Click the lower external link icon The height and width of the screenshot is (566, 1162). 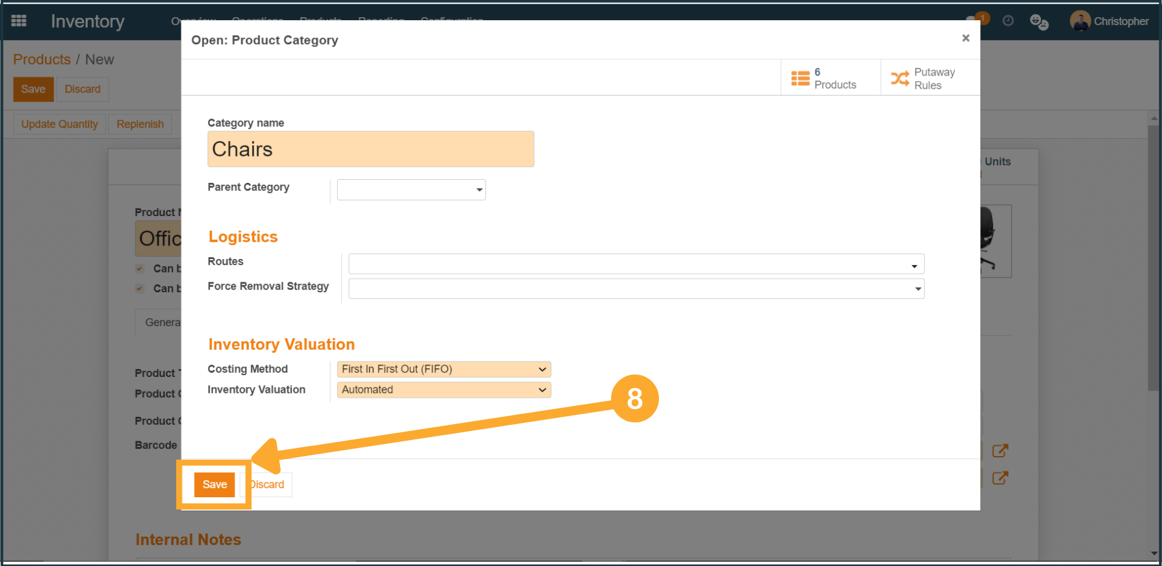tap(1000, 478)
